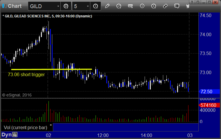This screenshot has width=221, height=139.
Task: Click the 12:00 time axis label
Action: [x=103, y=135]
